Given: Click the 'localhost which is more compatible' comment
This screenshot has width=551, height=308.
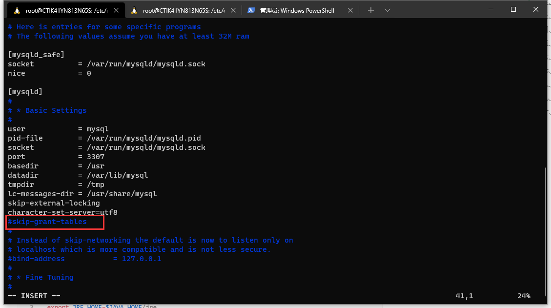Looking at the screenshot, I should [x=140, y=249].
